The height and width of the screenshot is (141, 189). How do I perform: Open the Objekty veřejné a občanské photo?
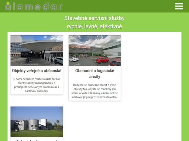(37, 50)
